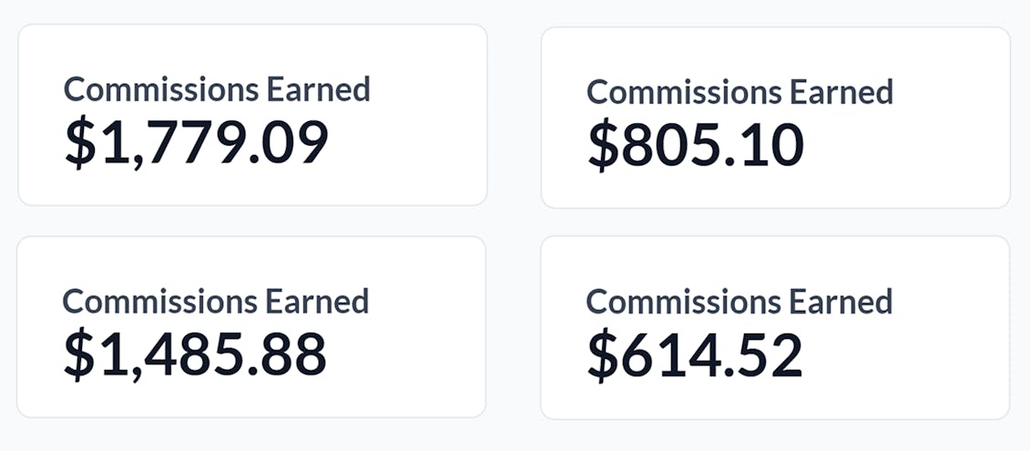The image size is (1030, 451).
Task: Open the card with the lowest commission
Action: [x=774, y=327]
